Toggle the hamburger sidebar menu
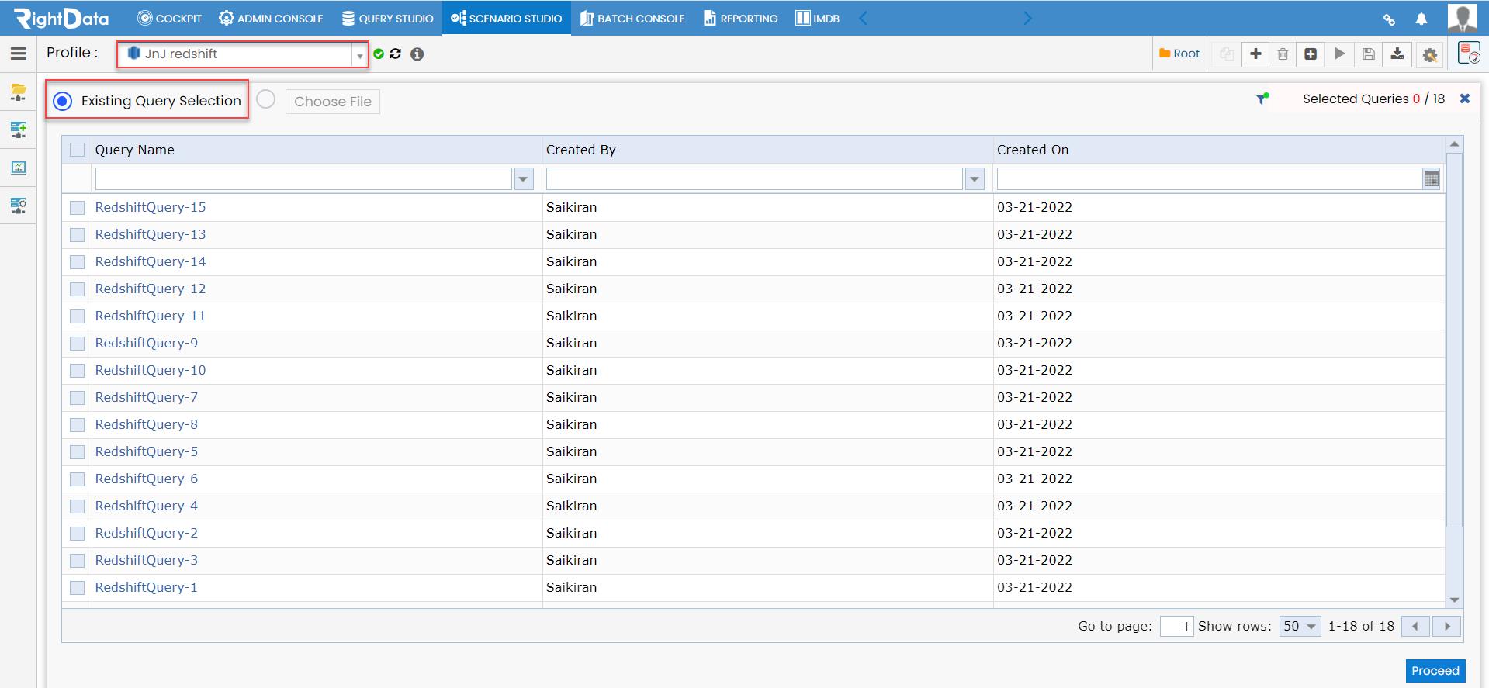The image size is (1489, 688). 18,54
